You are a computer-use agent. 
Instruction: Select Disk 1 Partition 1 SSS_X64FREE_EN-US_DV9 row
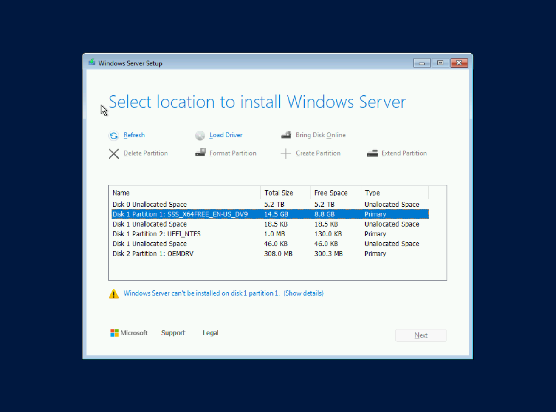(270, 214)
